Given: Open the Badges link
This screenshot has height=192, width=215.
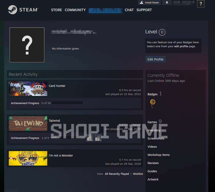Looking at the screenshot, I should (x=152, y=94).
